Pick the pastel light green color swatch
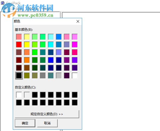Viewport: 160px width, 131px height. (x=35, y=37)
